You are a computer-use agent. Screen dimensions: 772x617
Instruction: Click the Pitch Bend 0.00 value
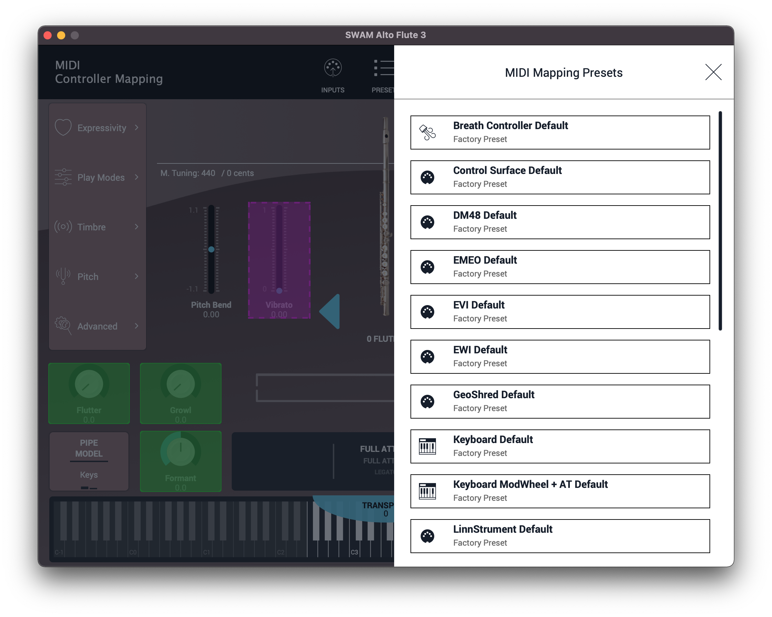coord(211,314)
